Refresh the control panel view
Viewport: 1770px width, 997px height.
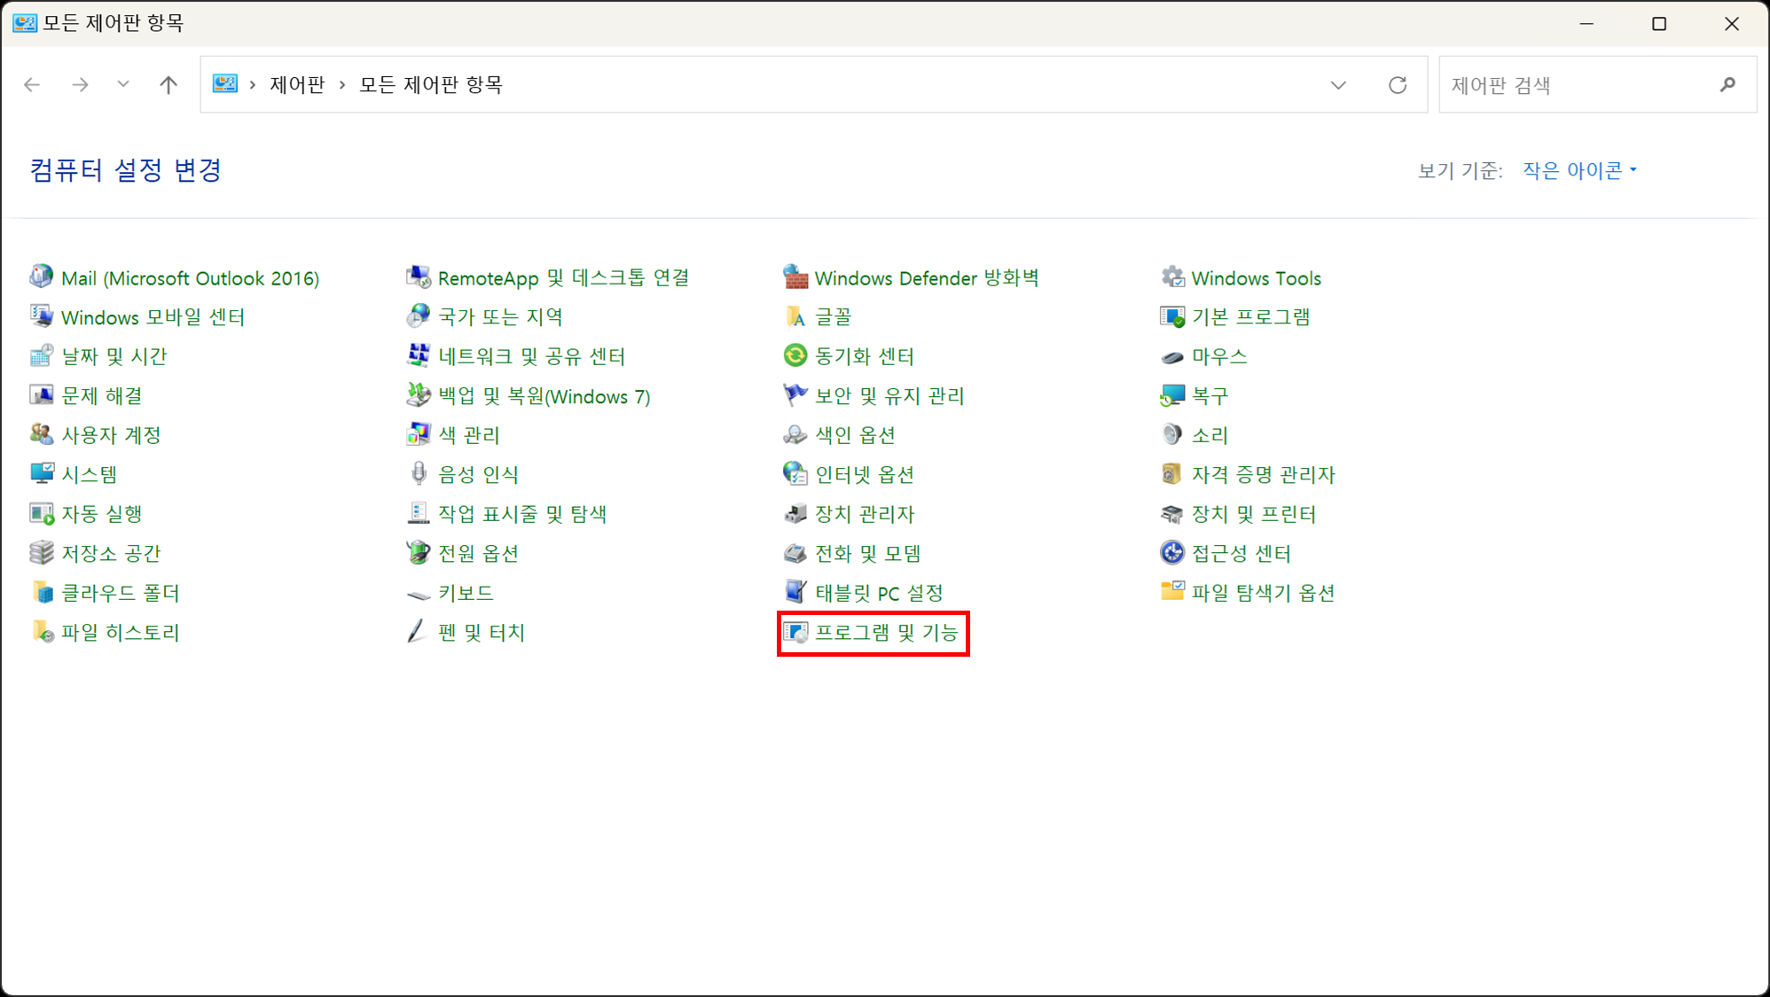coord(1398,85)
